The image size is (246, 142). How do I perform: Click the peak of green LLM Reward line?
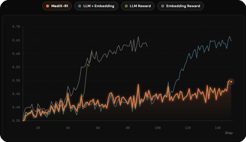92,50
